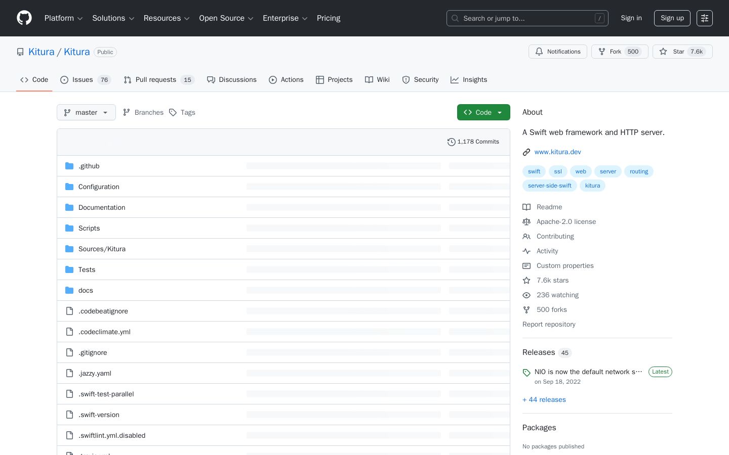Open the Sources/Kitura folder

point(102,249)
